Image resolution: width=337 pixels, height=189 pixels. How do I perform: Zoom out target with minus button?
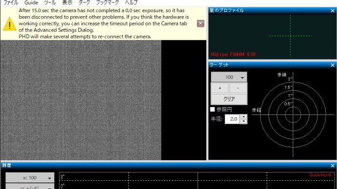coord(238,88)
